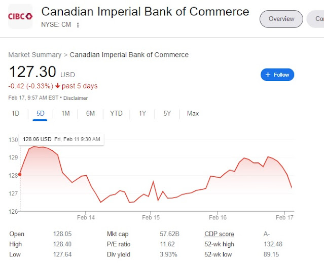Image resolution: width=324 pixels, height=263 pixels.
Task: Click the CDP score label
Action: [x=219, y=234]
